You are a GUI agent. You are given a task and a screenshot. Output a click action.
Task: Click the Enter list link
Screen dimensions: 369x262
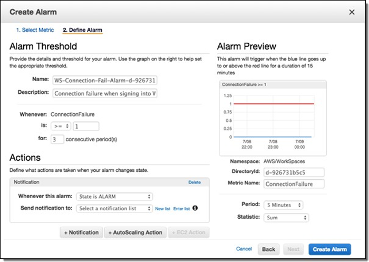click(x=181, y=209)
